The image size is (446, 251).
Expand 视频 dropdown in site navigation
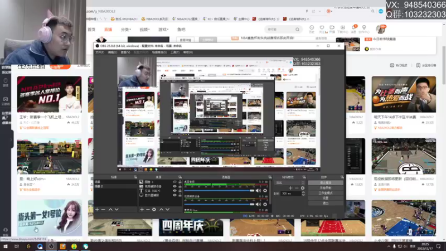click(144, 30)
